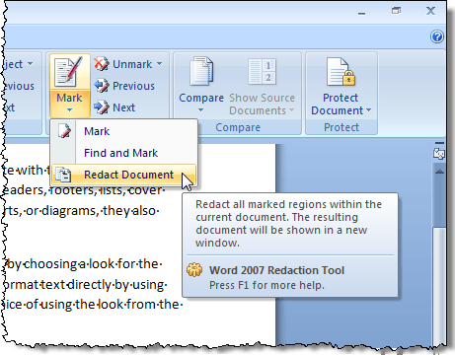
Task: Click the Mark menu item pen icon
Action: 64,131
